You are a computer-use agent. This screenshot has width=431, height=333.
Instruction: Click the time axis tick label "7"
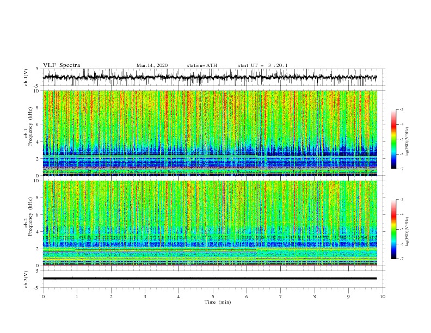[281, 297]
